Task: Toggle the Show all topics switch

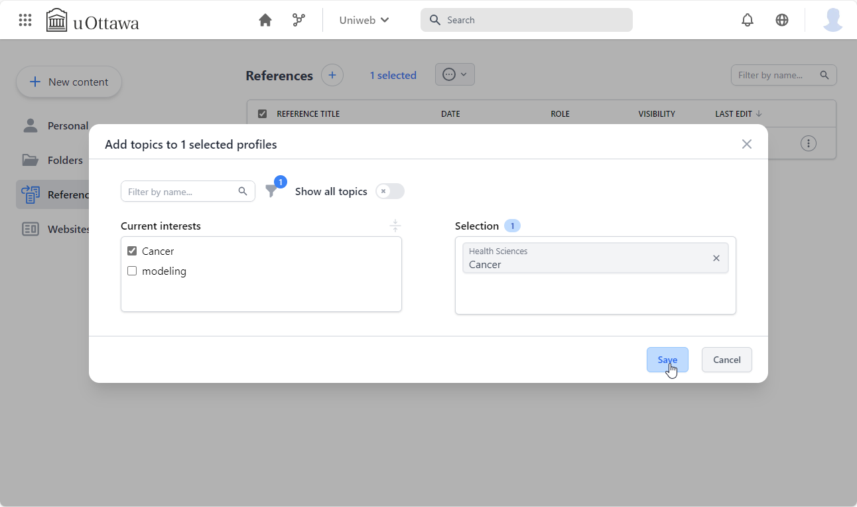Action: (x=389, y=191)
